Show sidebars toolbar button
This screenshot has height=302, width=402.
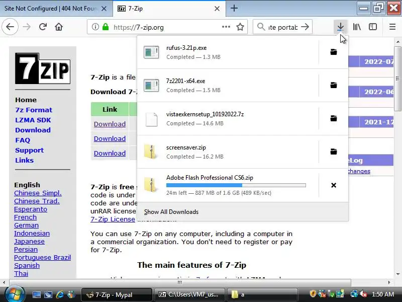point(373,27)
